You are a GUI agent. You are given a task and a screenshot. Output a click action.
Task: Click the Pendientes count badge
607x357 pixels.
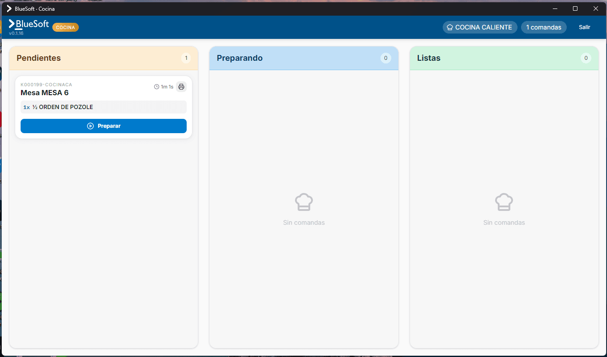tap(186, 58)
